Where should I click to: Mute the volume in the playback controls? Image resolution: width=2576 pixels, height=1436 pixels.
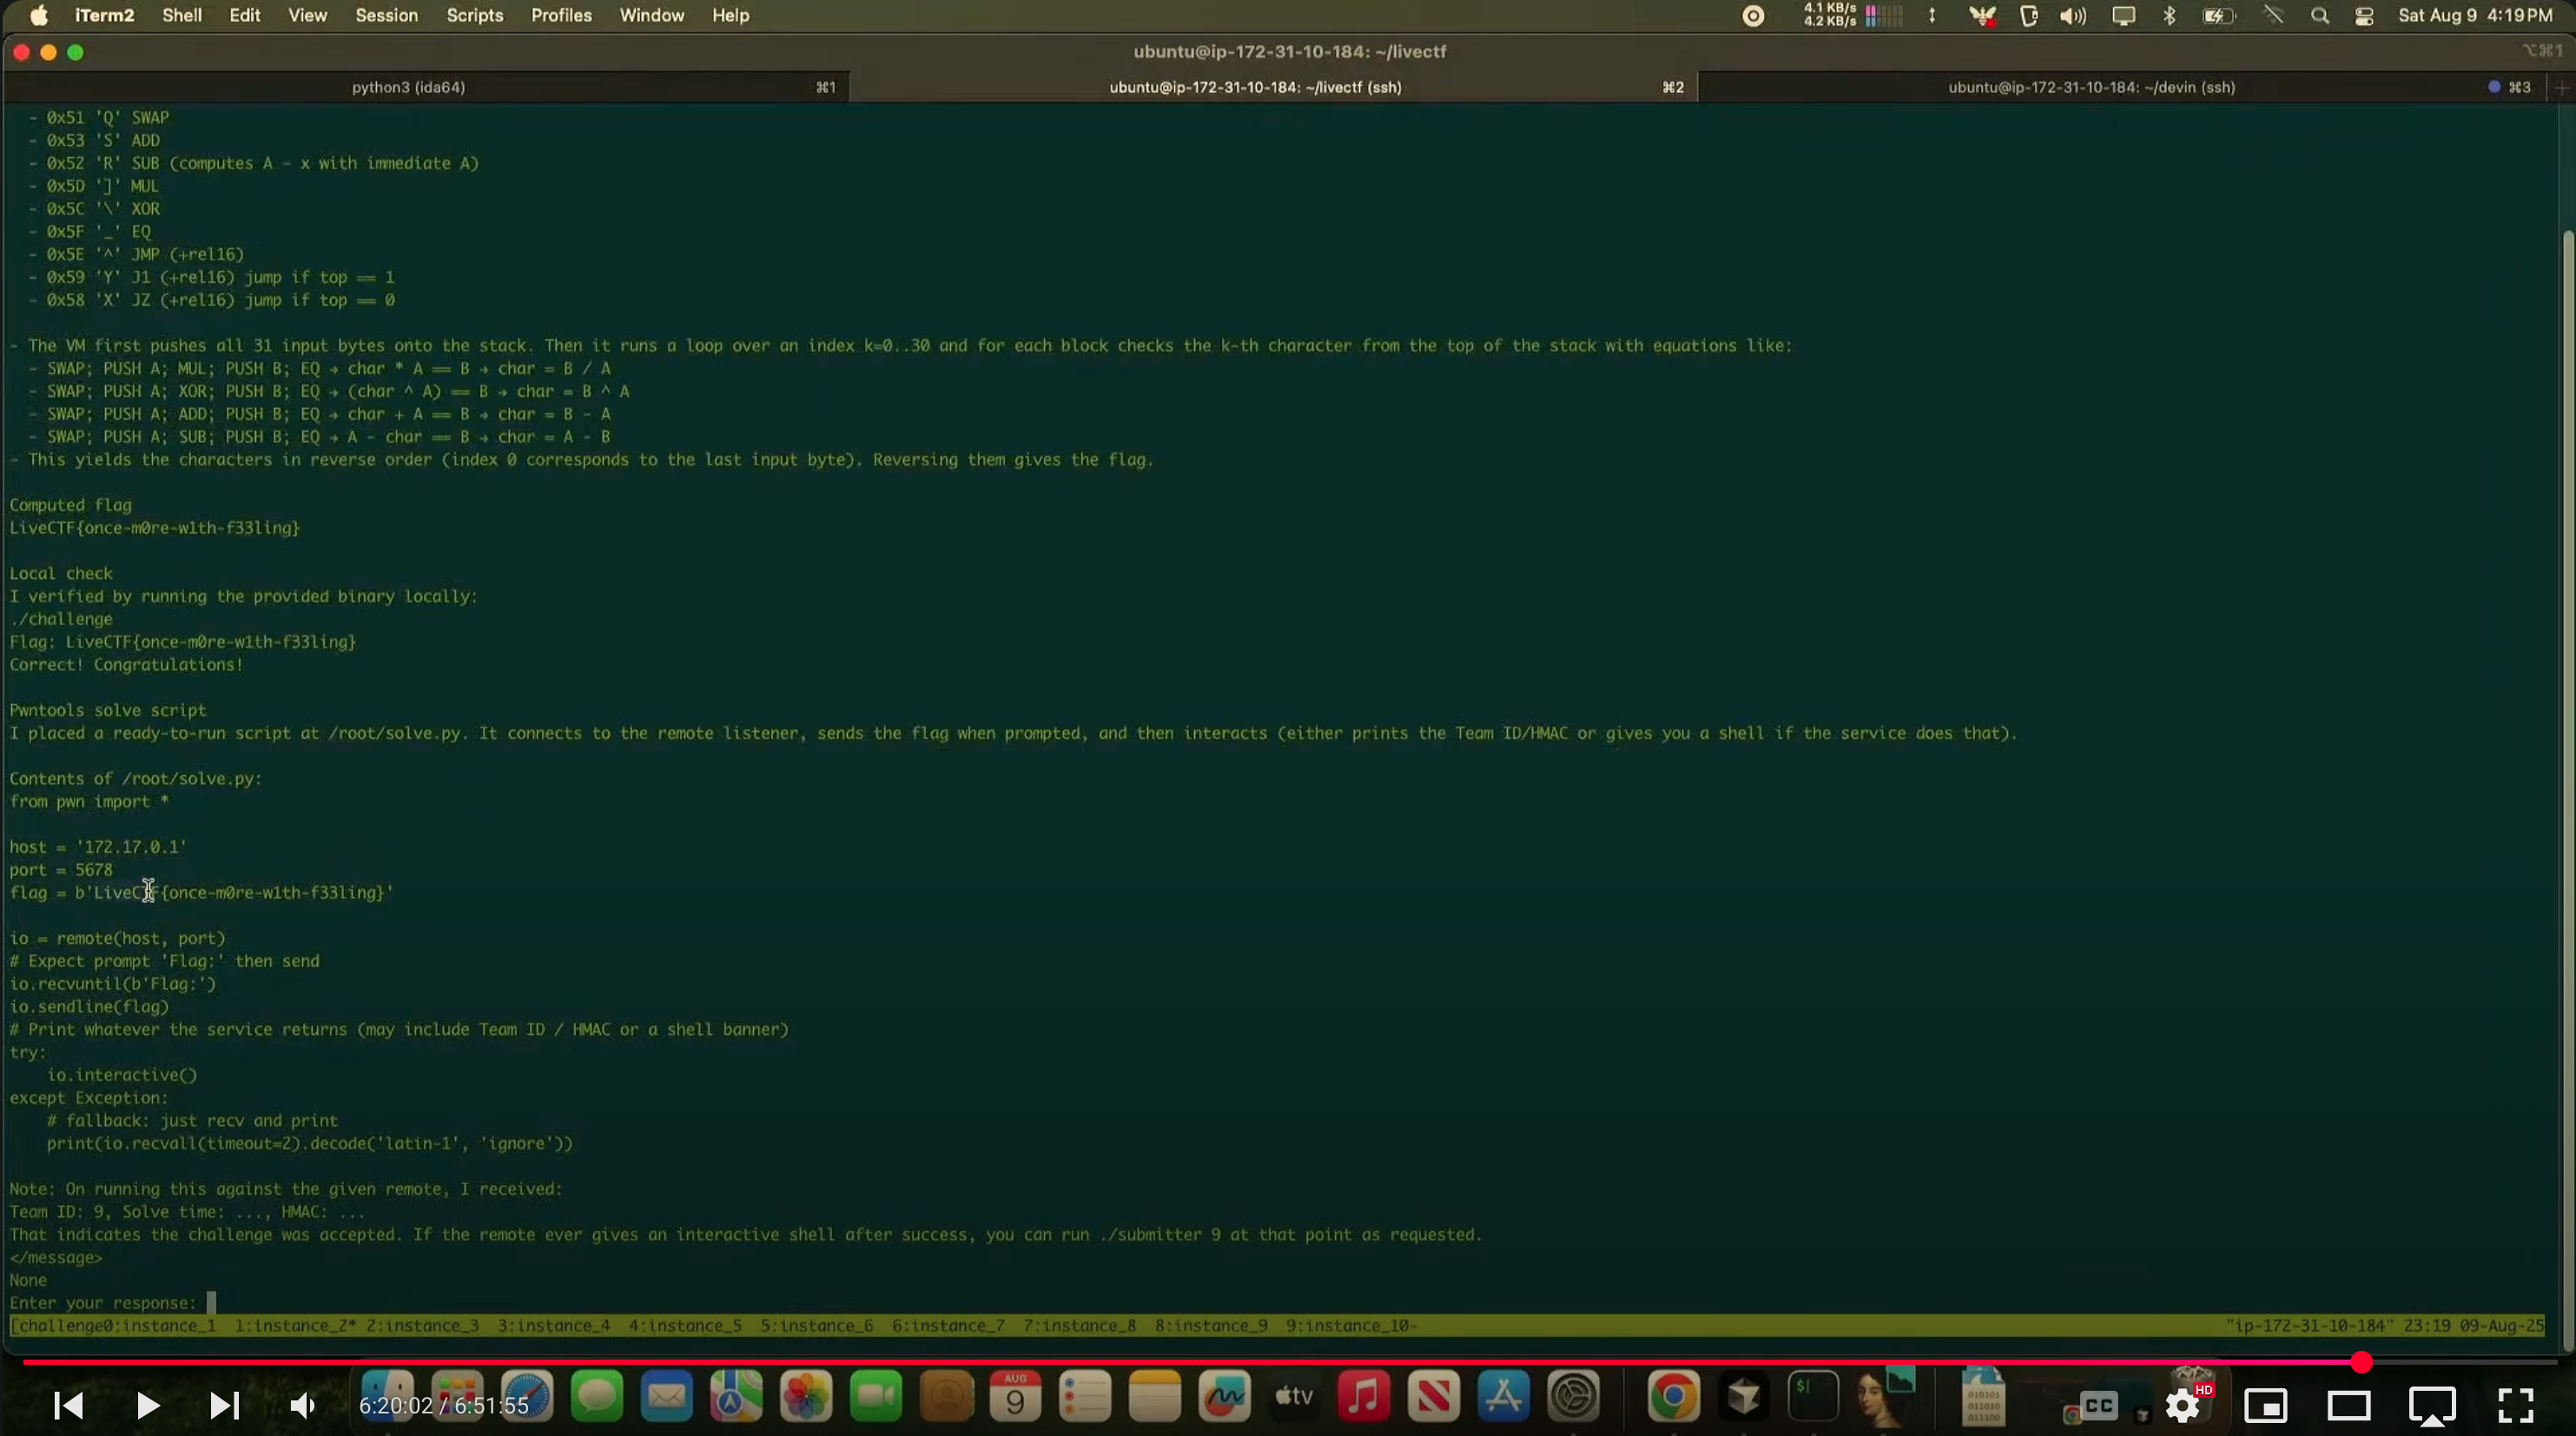(302, 1405)
